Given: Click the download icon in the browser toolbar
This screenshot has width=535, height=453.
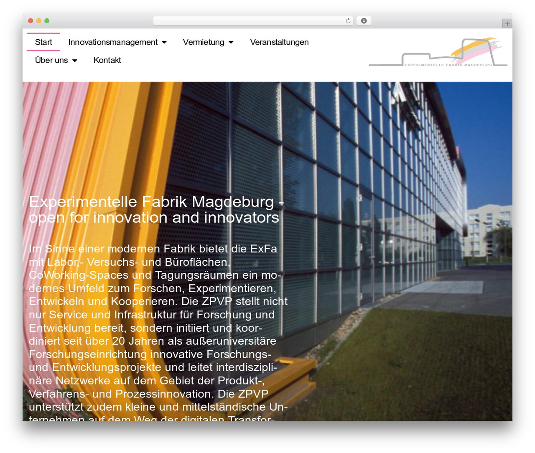Looking at the screenshot, I should 364,21.
